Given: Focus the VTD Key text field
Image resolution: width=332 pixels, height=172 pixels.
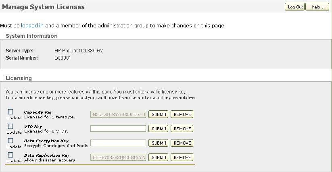Looking at the screenshot, I should [118, 128].
